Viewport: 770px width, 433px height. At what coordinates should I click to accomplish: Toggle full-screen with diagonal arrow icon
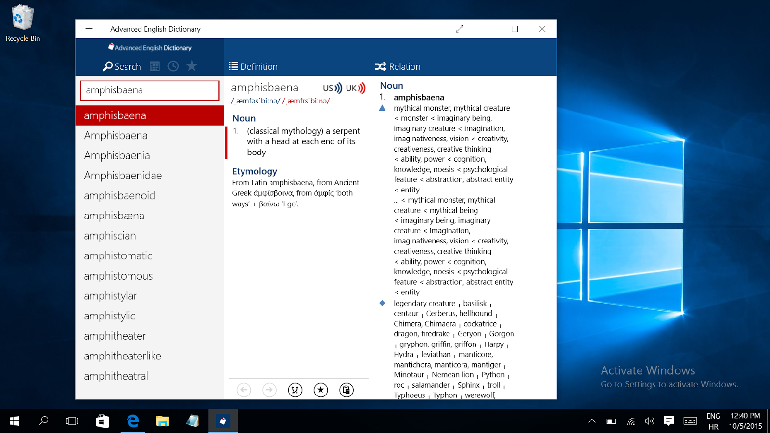(x=460, y=29)
